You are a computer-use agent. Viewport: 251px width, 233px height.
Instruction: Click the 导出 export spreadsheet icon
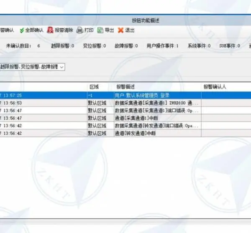(x=100, y=30)
